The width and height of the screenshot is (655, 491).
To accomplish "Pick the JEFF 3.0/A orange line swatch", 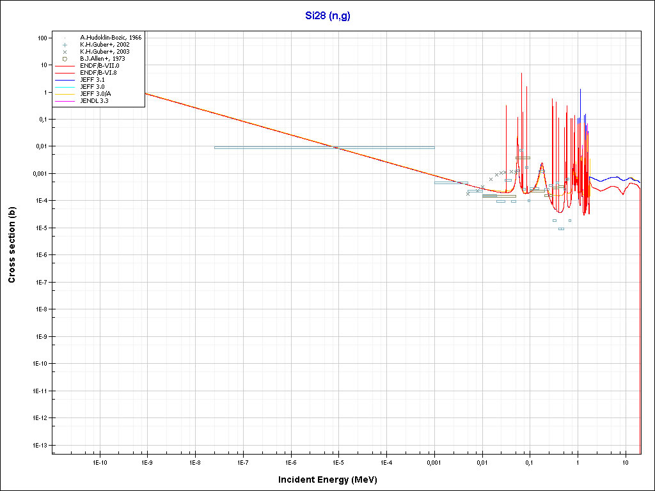I will point(65,94).
